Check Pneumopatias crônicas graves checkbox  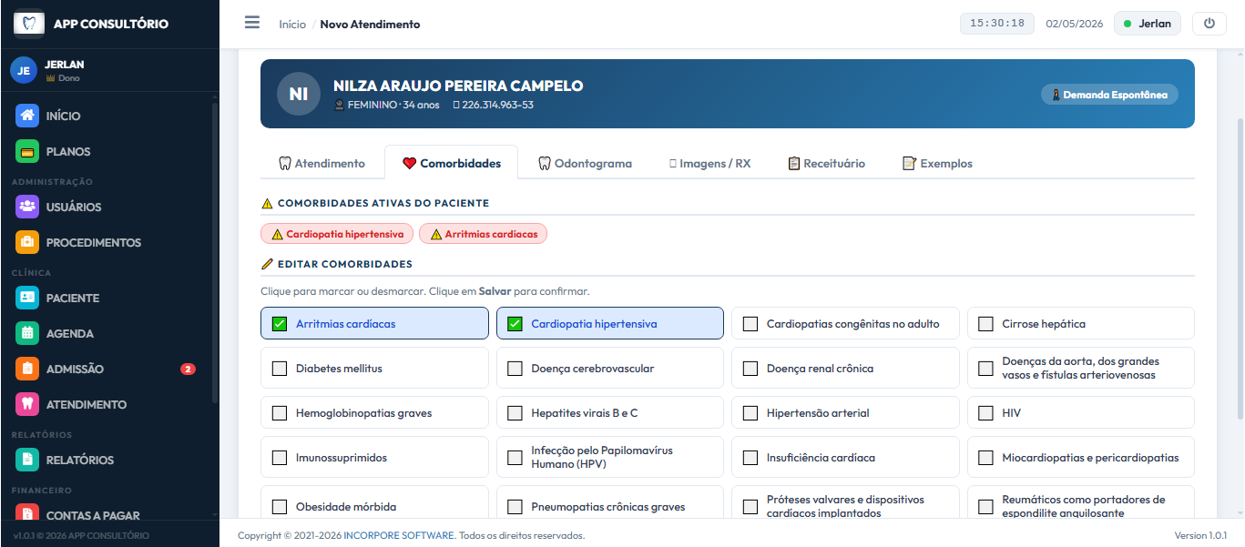point(515,506)
